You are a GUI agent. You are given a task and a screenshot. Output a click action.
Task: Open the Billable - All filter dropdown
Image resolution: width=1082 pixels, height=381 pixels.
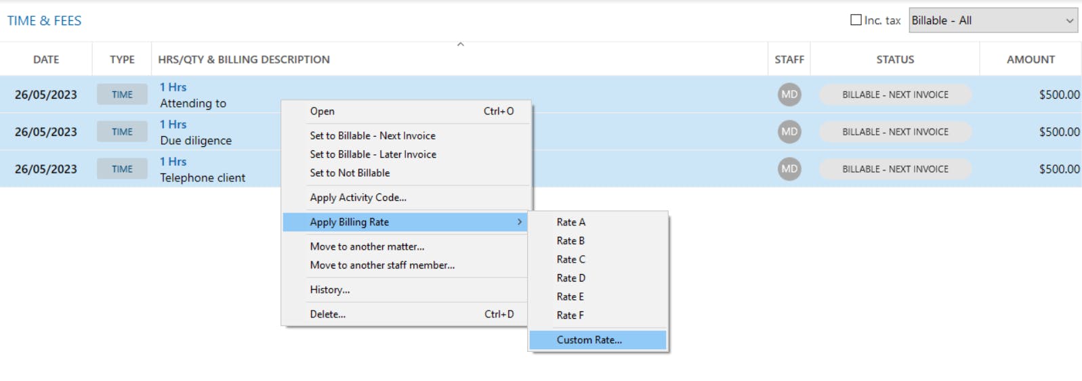993,20
